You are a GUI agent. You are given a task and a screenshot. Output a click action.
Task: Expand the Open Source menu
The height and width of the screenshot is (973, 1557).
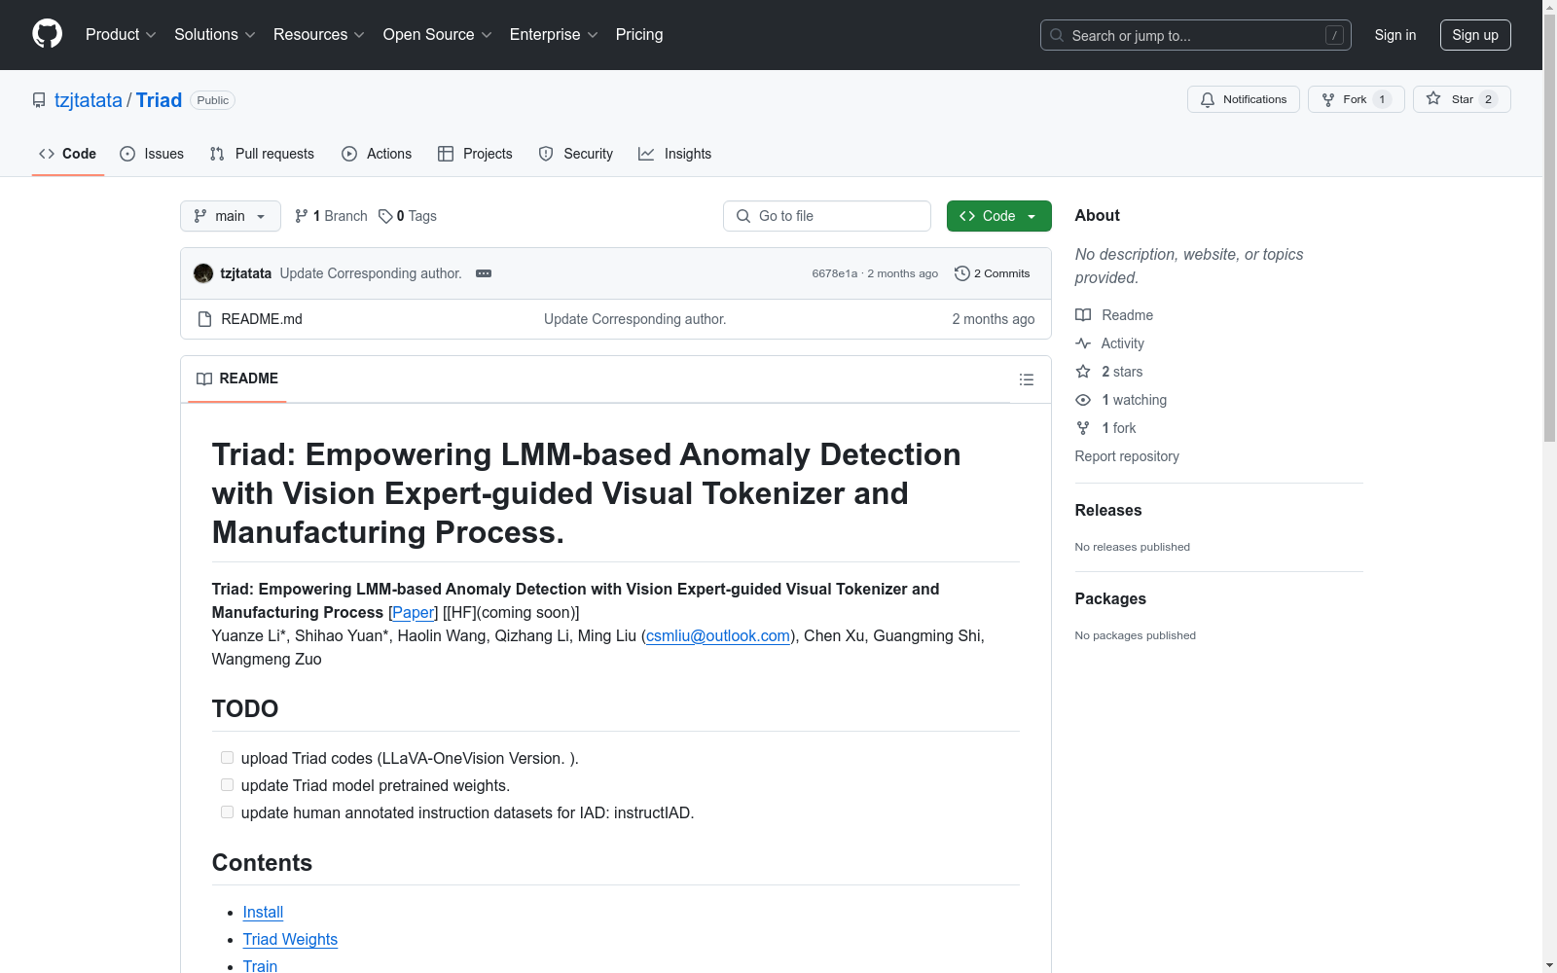(438, 35)
